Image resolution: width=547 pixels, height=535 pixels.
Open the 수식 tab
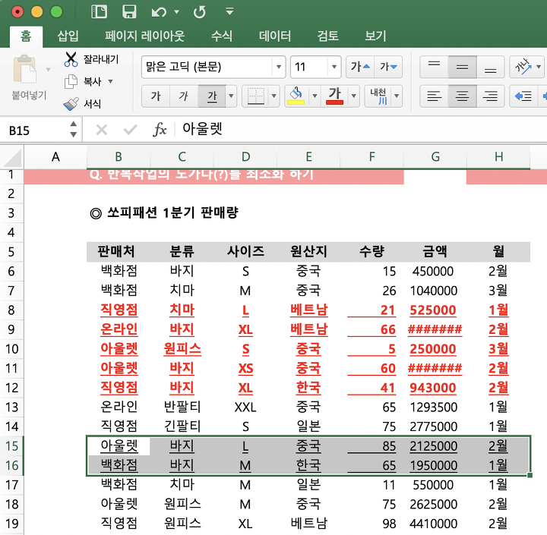(222, 36)
